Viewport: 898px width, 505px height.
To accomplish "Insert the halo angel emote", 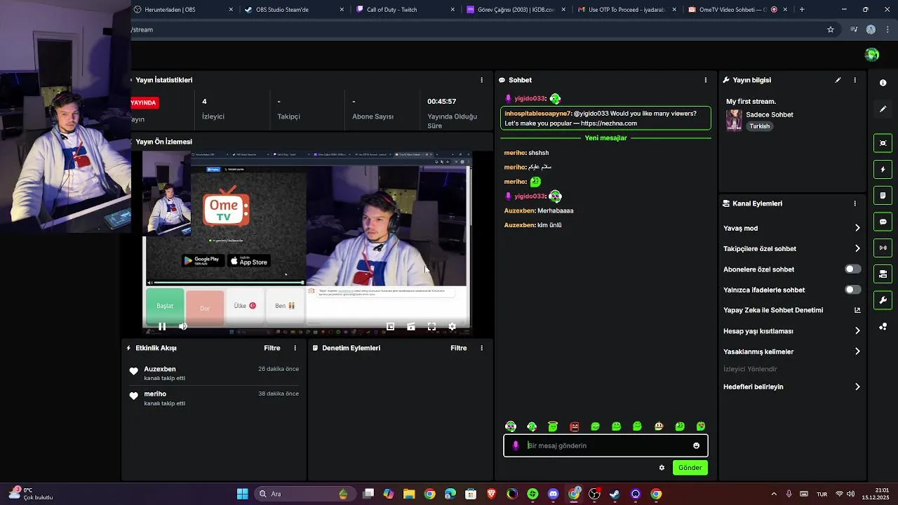I will point(553,426).
